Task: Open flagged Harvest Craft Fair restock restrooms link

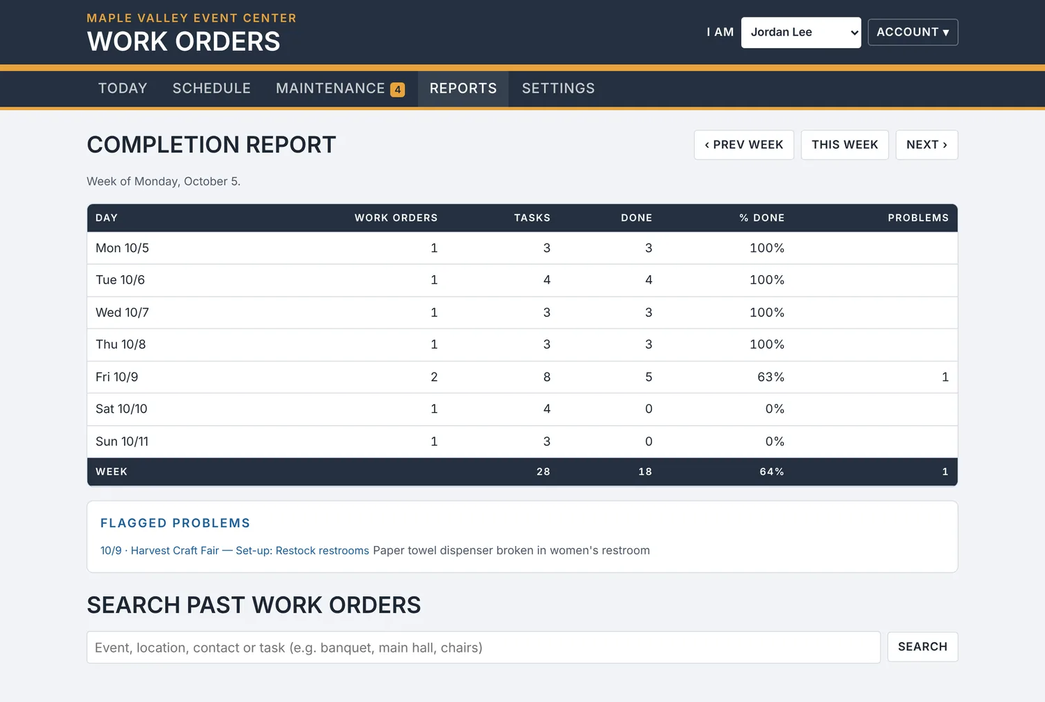Action: tap(235, 551)
